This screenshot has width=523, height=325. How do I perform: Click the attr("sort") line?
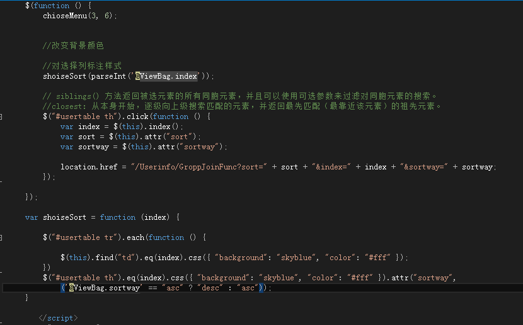176,137
